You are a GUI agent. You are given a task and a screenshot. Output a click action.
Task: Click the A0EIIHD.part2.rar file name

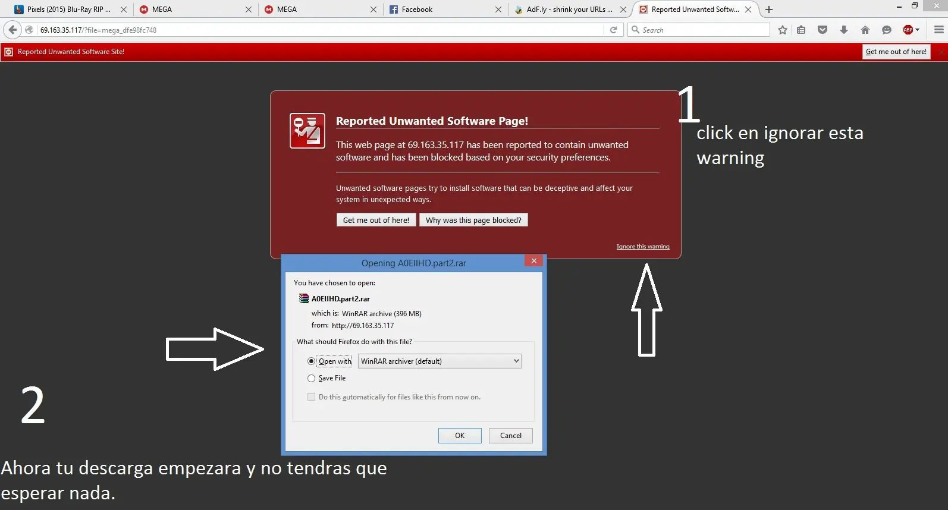tap(341, 299)
